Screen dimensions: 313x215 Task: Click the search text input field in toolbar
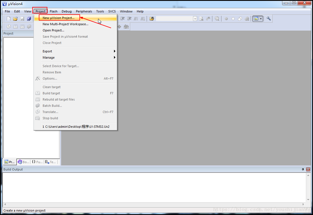click(x=175, y=19)
